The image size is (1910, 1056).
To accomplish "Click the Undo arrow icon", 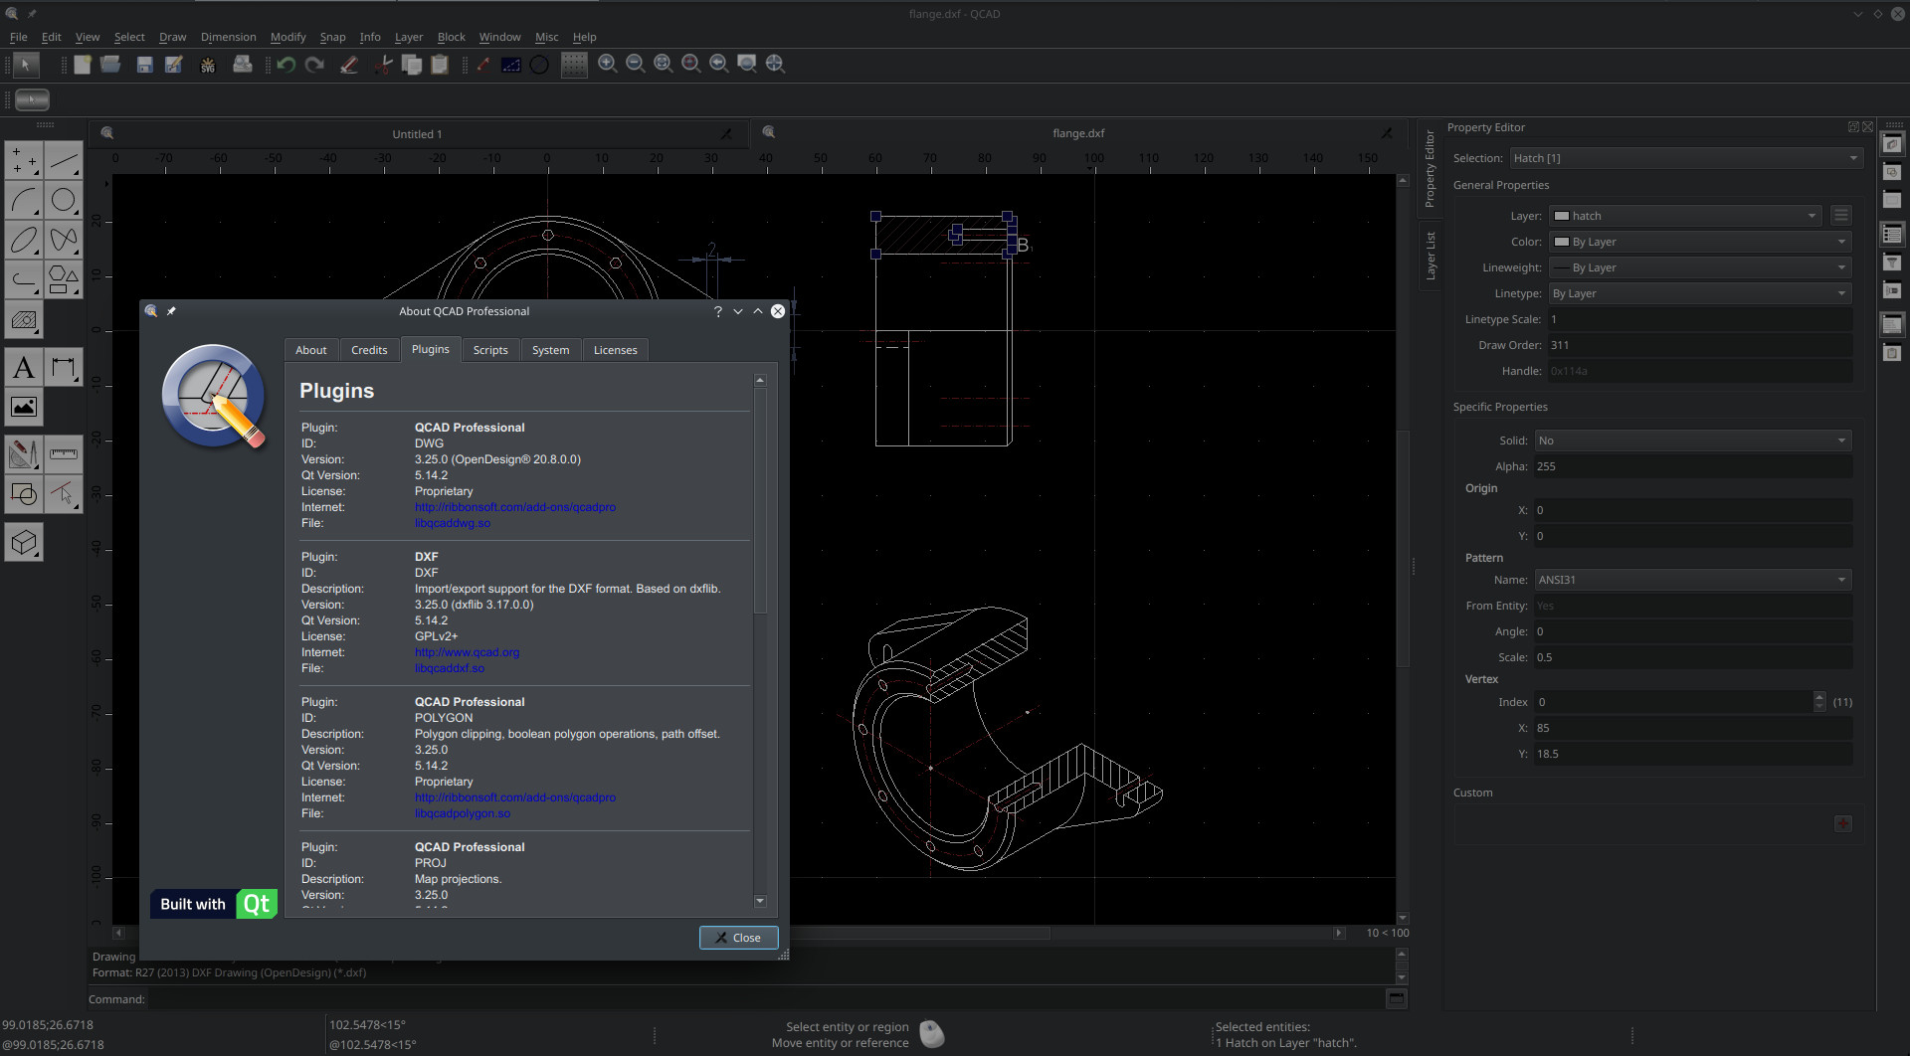I will (286, 65).
